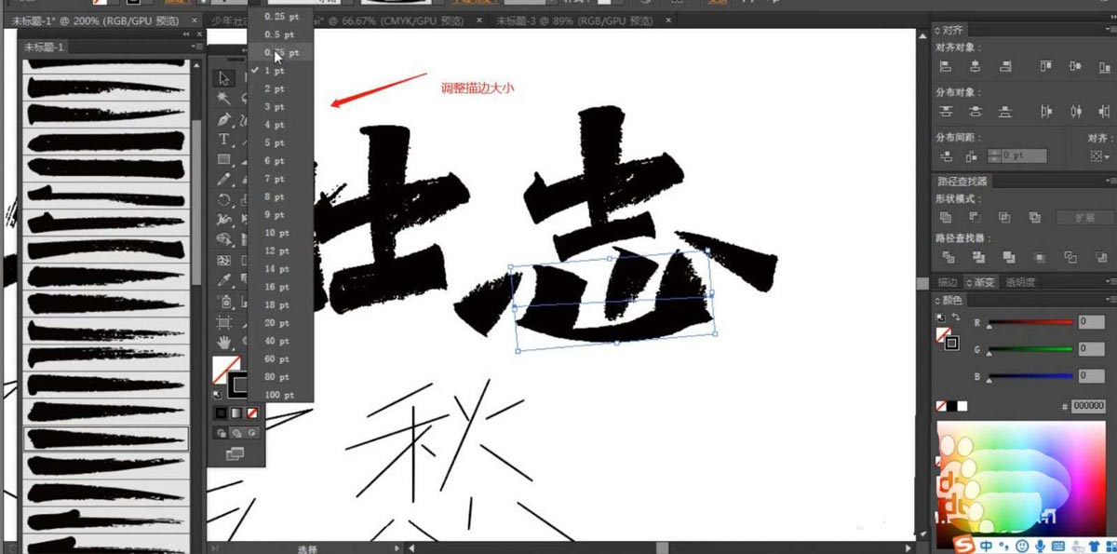Click Pathfinder Exclude shape mode icon

click(1034, 217)
